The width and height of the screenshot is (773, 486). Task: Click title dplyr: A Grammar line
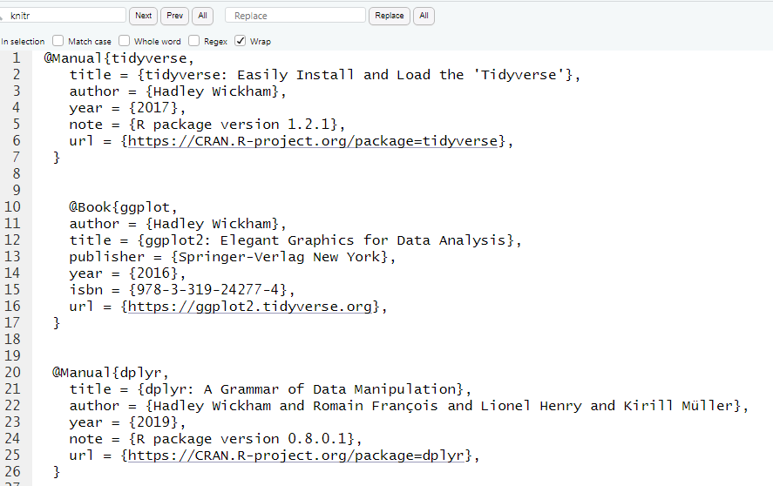tap(270, 389)
